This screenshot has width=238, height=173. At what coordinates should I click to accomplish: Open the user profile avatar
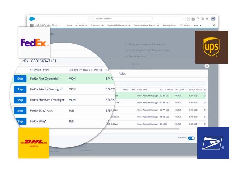tap(213, 19)
